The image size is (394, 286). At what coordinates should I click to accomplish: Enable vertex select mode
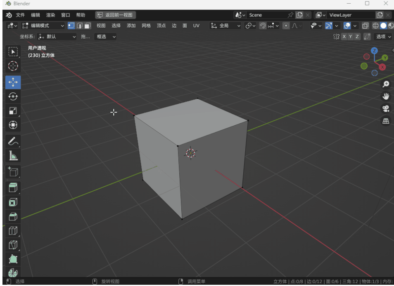[71, 26]
